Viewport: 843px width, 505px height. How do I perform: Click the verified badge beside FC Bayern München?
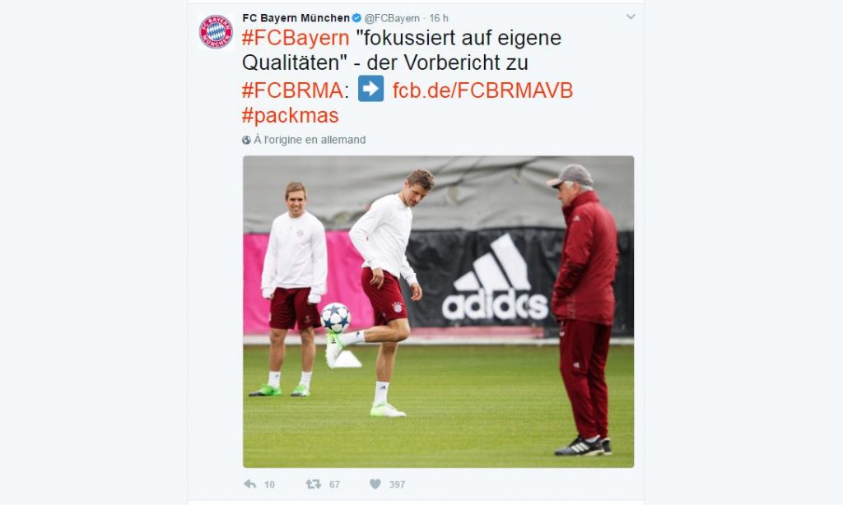point(356,18)
